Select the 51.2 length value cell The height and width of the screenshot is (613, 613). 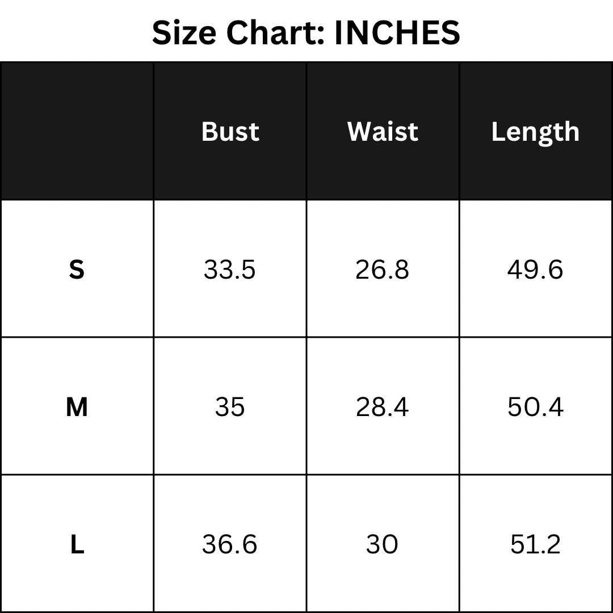tap(535, 545)
